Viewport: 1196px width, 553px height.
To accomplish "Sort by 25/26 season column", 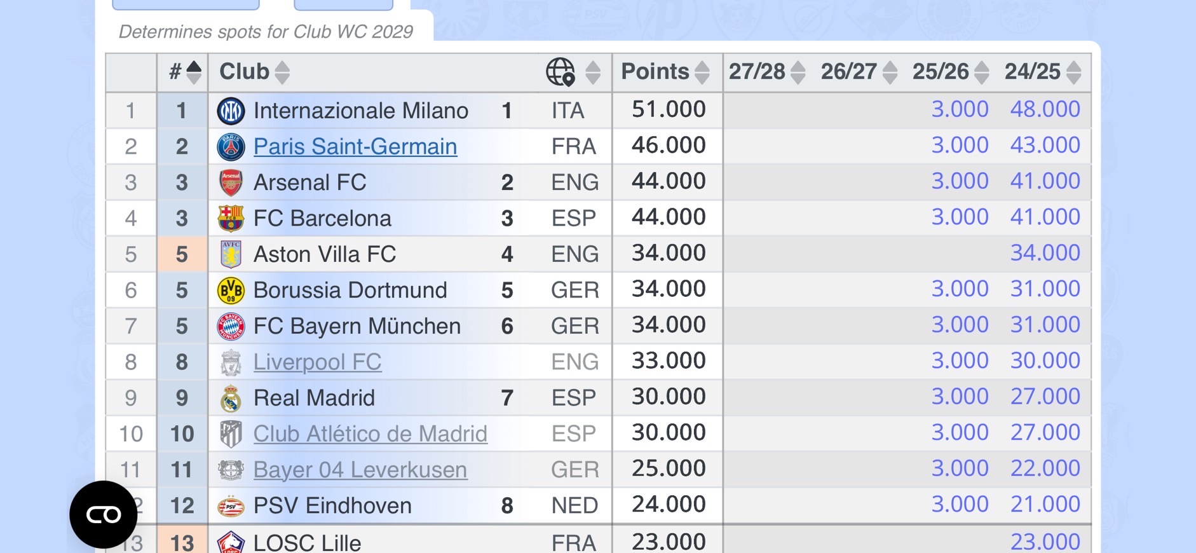I will [x=982, y=72].
